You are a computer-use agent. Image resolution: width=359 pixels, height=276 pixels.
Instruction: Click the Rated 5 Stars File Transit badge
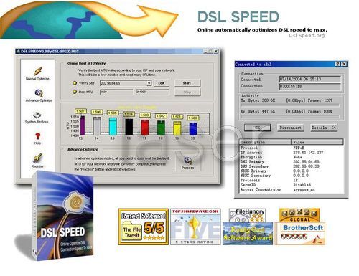(144, 227)
